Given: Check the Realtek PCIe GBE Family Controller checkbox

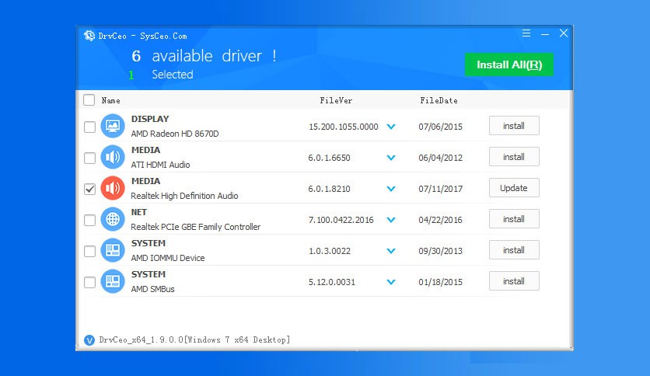Looking at the screenshot, I should click(89, 220).
